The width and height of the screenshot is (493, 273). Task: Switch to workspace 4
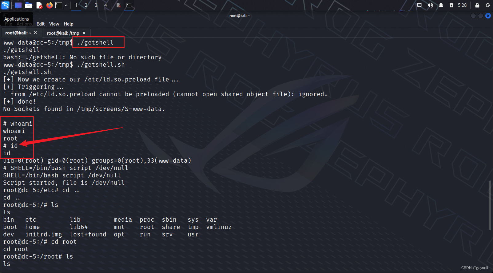105,5
